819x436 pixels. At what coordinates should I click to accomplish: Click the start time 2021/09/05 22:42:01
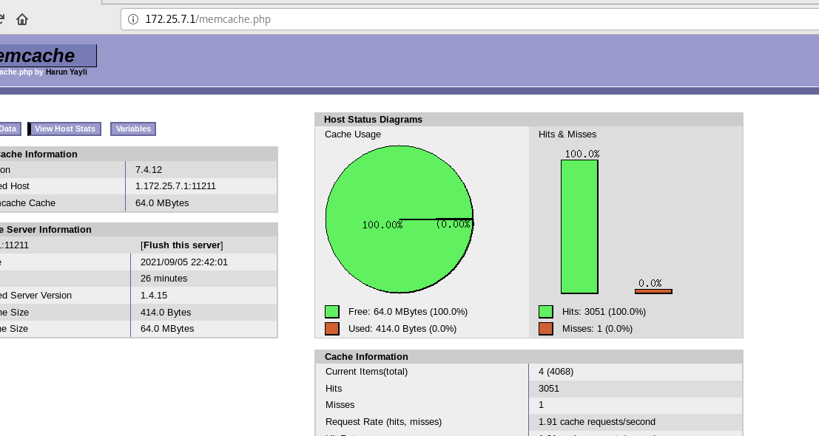184,262
